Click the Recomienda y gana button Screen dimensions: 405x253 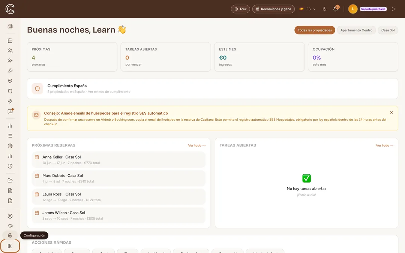click(x=273, y=9)
